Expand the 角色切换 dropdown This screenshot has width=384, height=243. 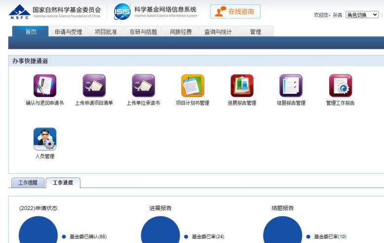[x=362, y=15]
